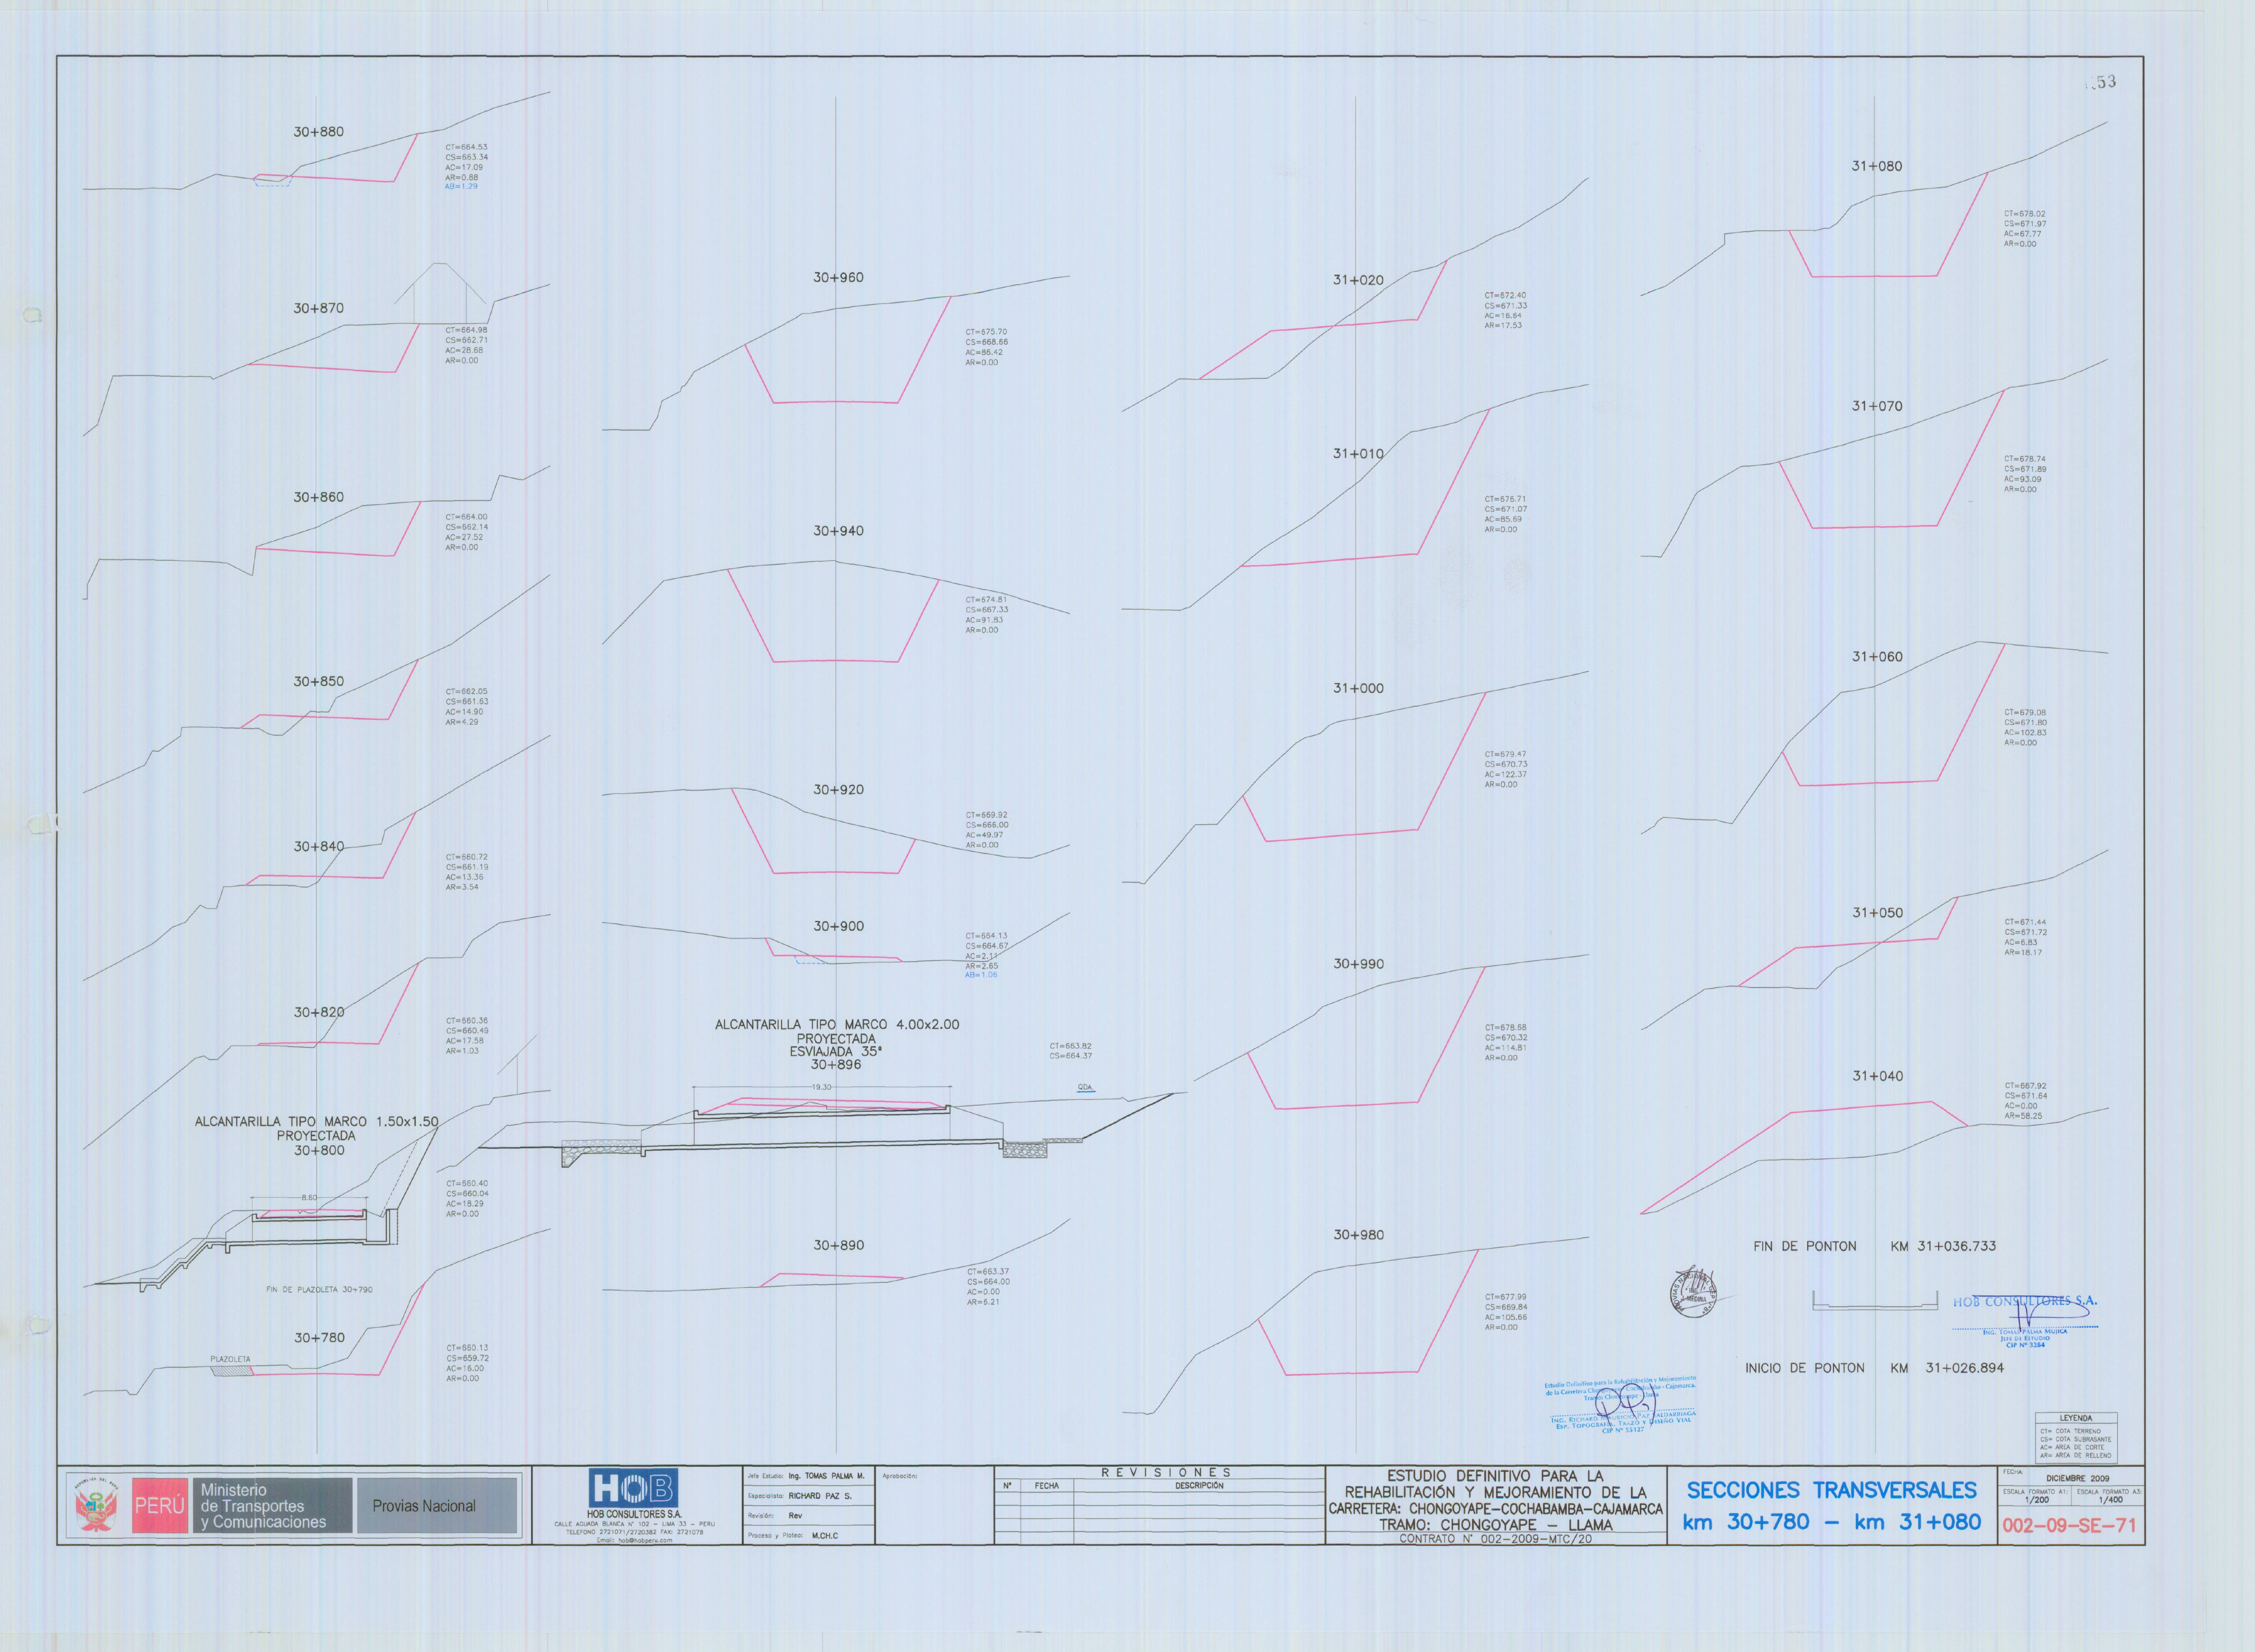Click the Provias Nacional label

(x=424, y=1506)
